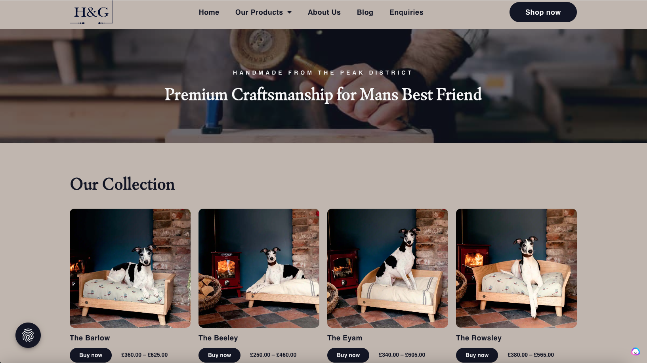This screenshot has height=363, width=647.
Task: Open The Beeley product photo
Action: 259,268
